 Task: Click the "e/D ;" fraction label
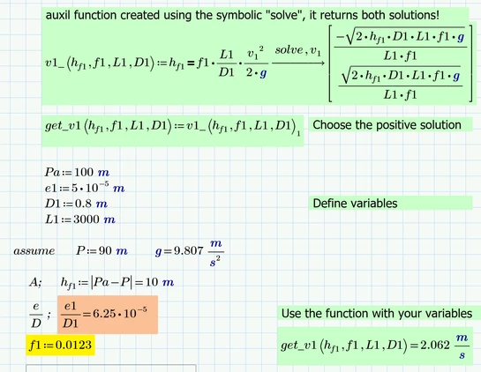tap(40, 315)
